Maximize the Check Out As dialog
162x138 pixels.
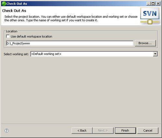click(x=153, y=4)
